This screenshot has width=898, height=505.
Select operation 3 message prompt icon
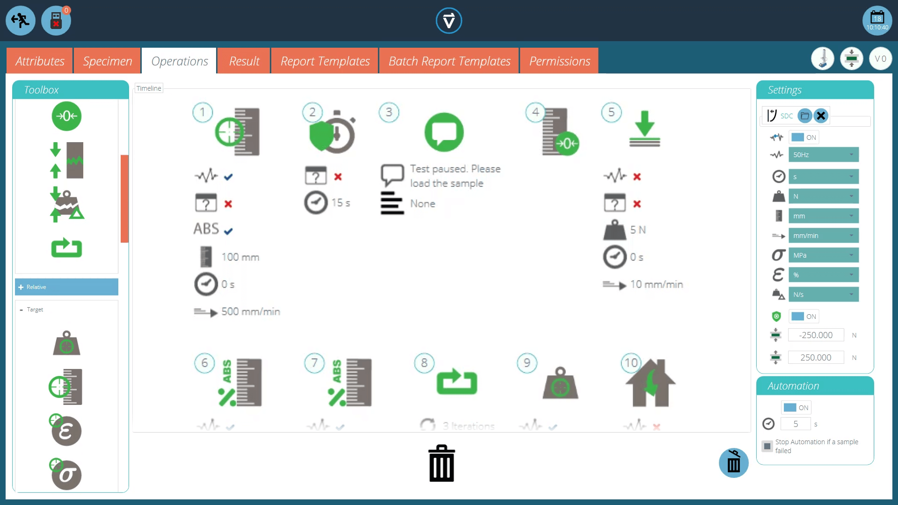[x=444, y=132]
